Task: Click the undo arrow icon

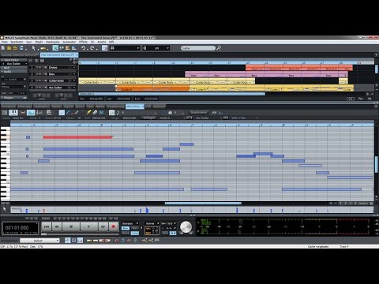Action: coord(83,48)
